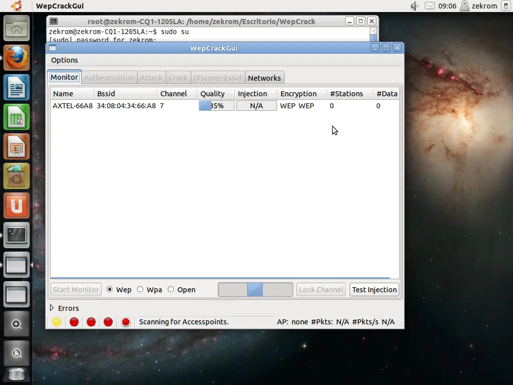Switch to the Discover Essid tab

218,78
